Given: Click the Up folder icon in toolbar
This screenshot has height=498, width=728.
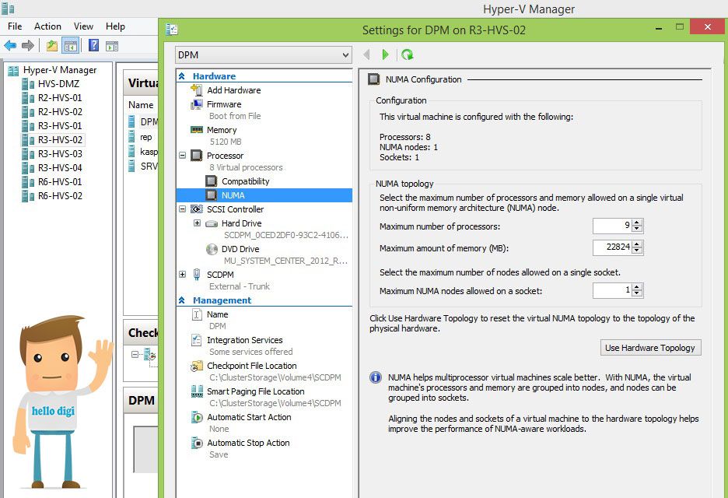Looking at the screenshot, I should coord(52,46).
